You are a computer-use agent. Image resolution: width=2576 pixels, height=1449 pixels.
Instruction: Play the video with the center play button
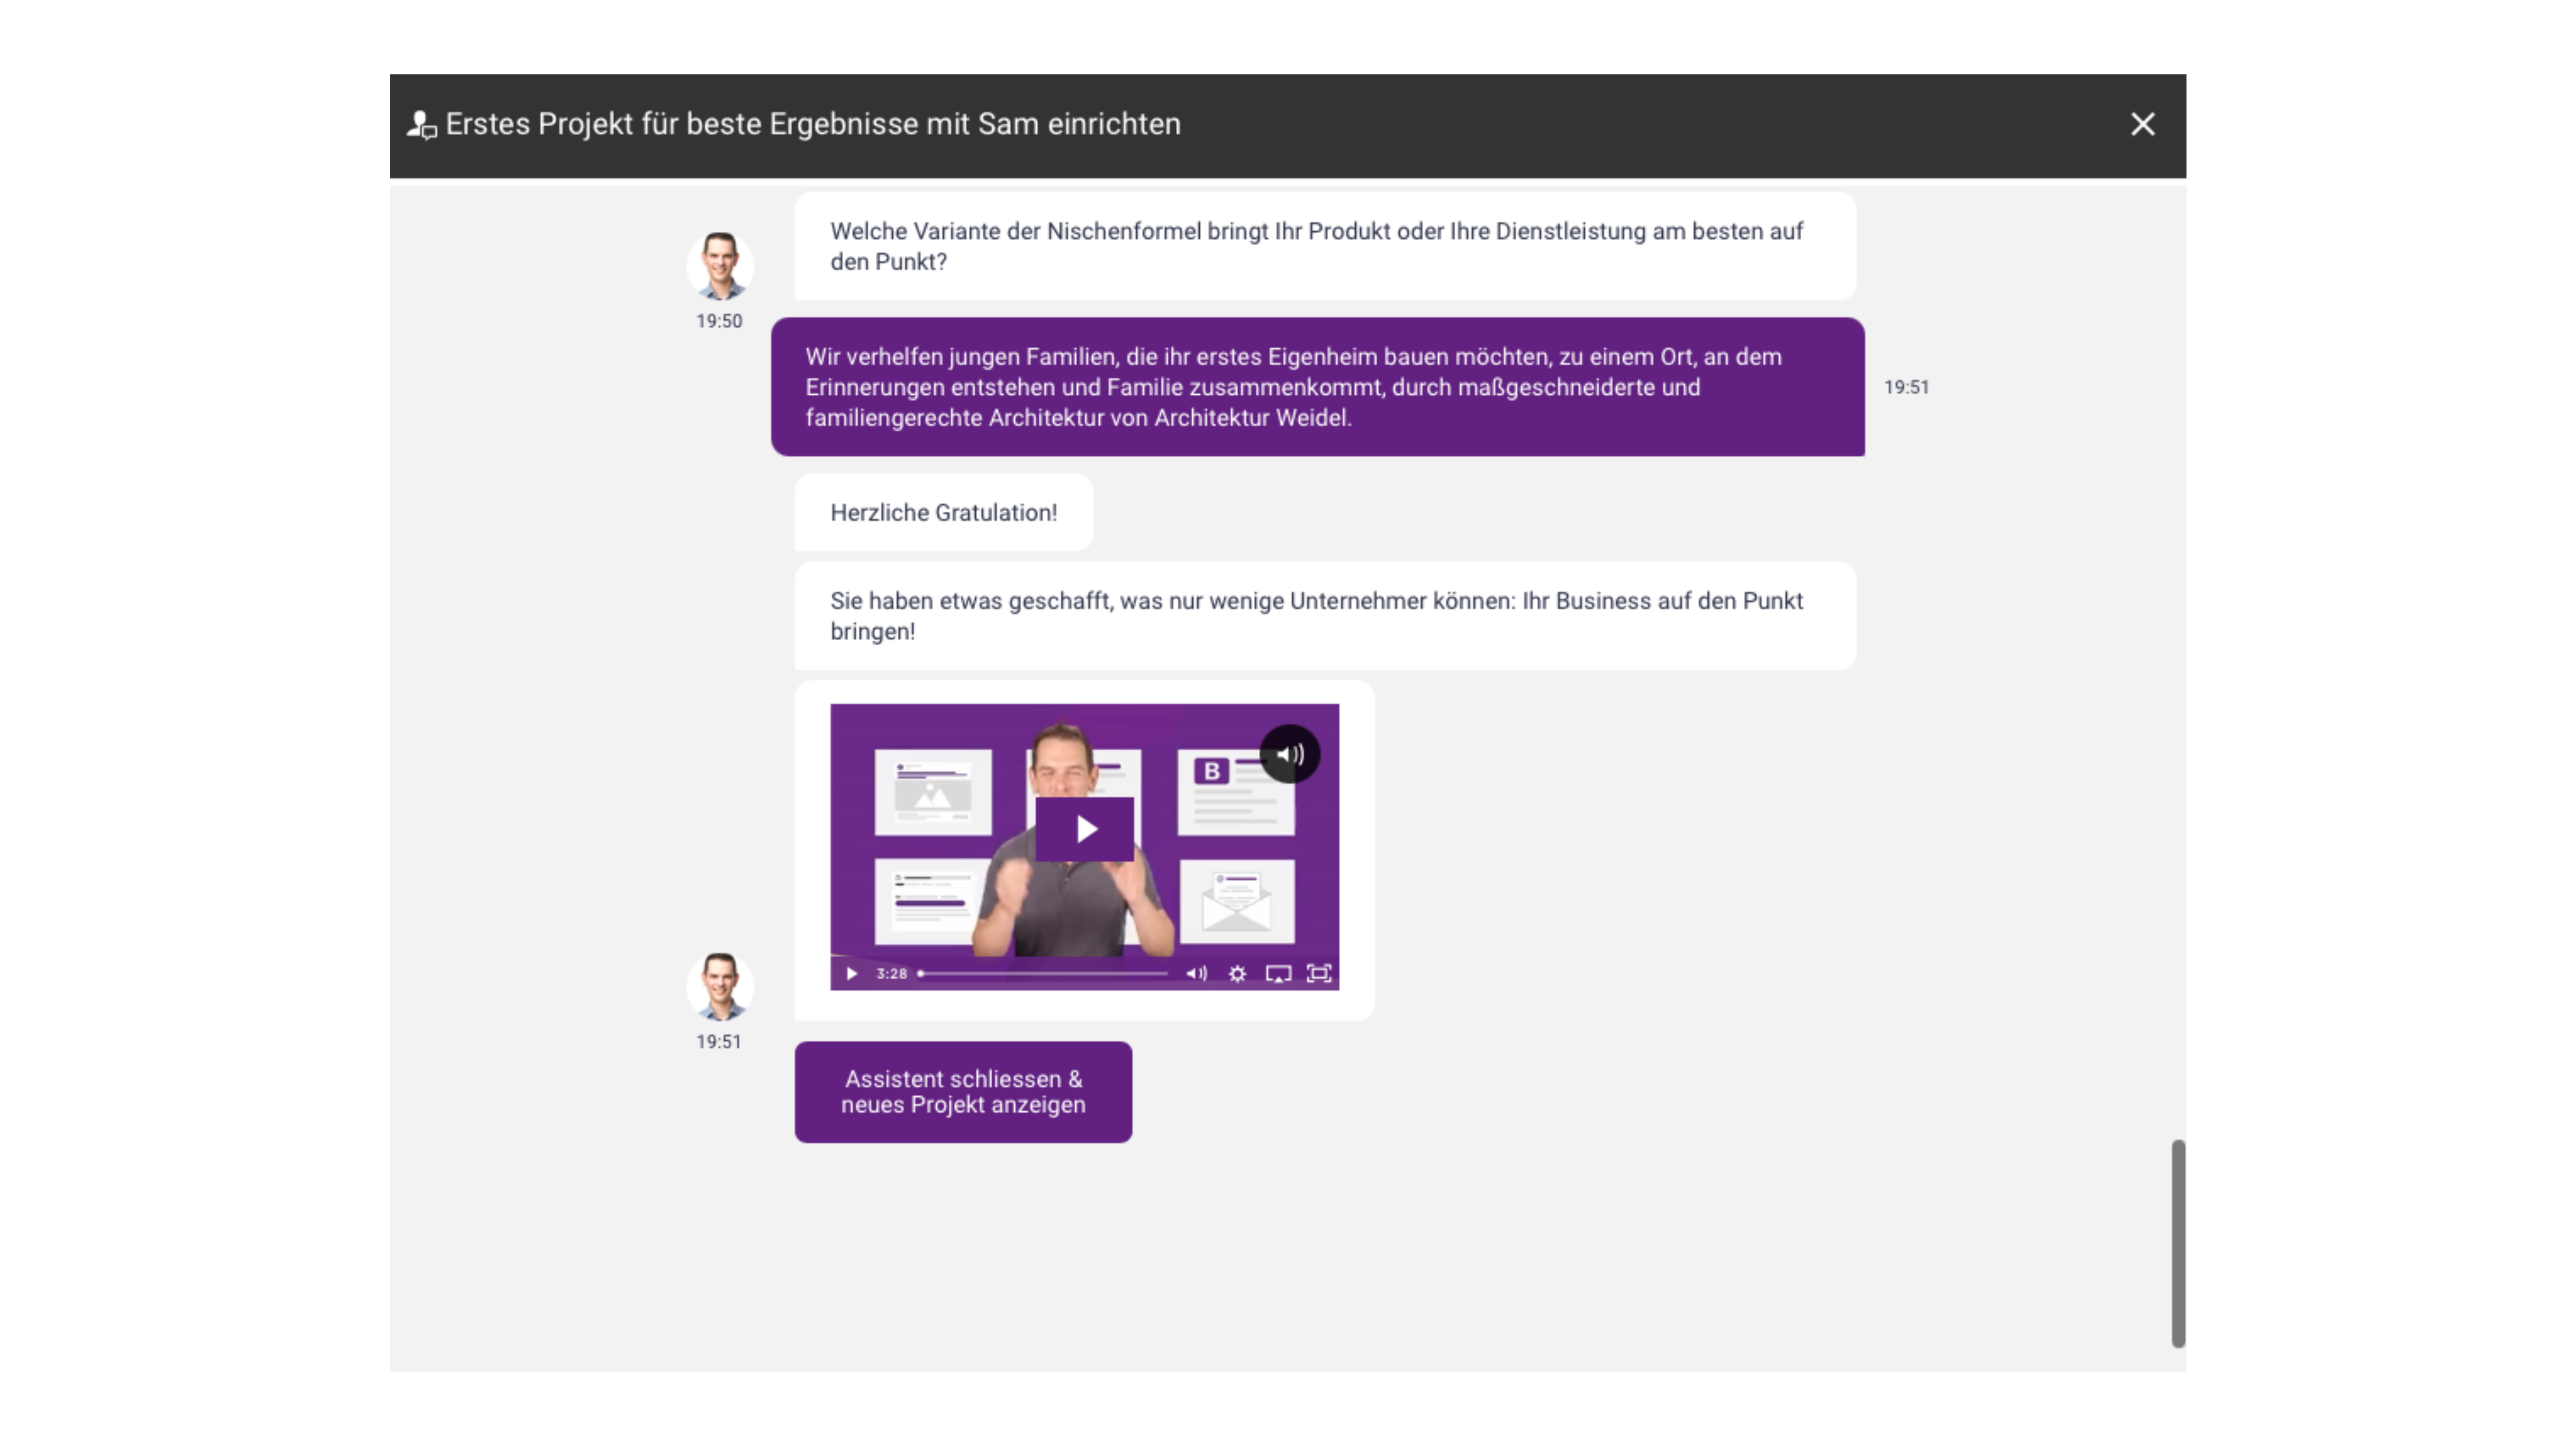1084,829
